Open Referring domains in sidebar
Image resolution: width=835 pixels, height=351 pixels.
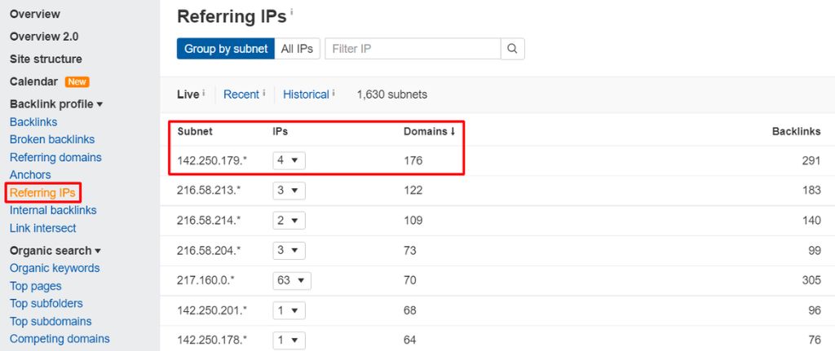(x=55, y=157)
